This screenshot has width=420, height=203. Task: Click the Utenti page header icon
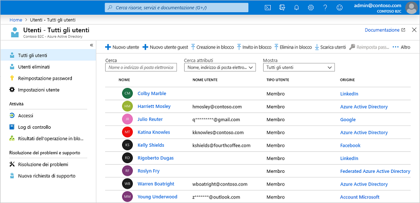[x=15, y=32]
